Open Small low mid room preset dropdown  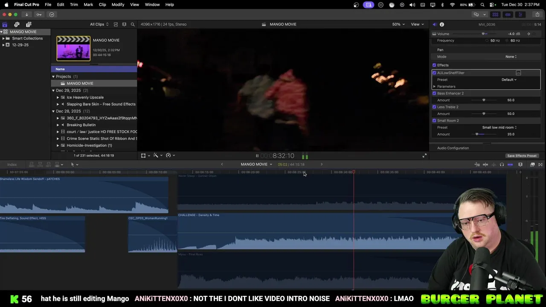[500, 127]
